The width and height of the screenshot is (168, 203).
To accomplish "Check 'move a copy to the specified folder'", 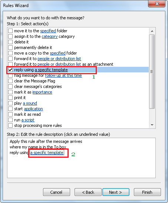I will tap(10, 53).
